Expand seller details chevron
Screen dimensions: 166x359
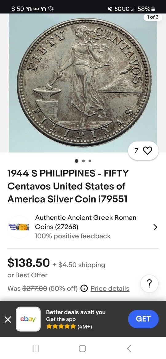point(155,227)
